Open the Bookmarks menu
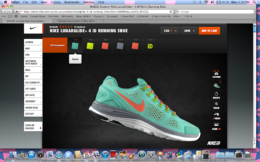The image size is (260, 162). pos(72,2)
